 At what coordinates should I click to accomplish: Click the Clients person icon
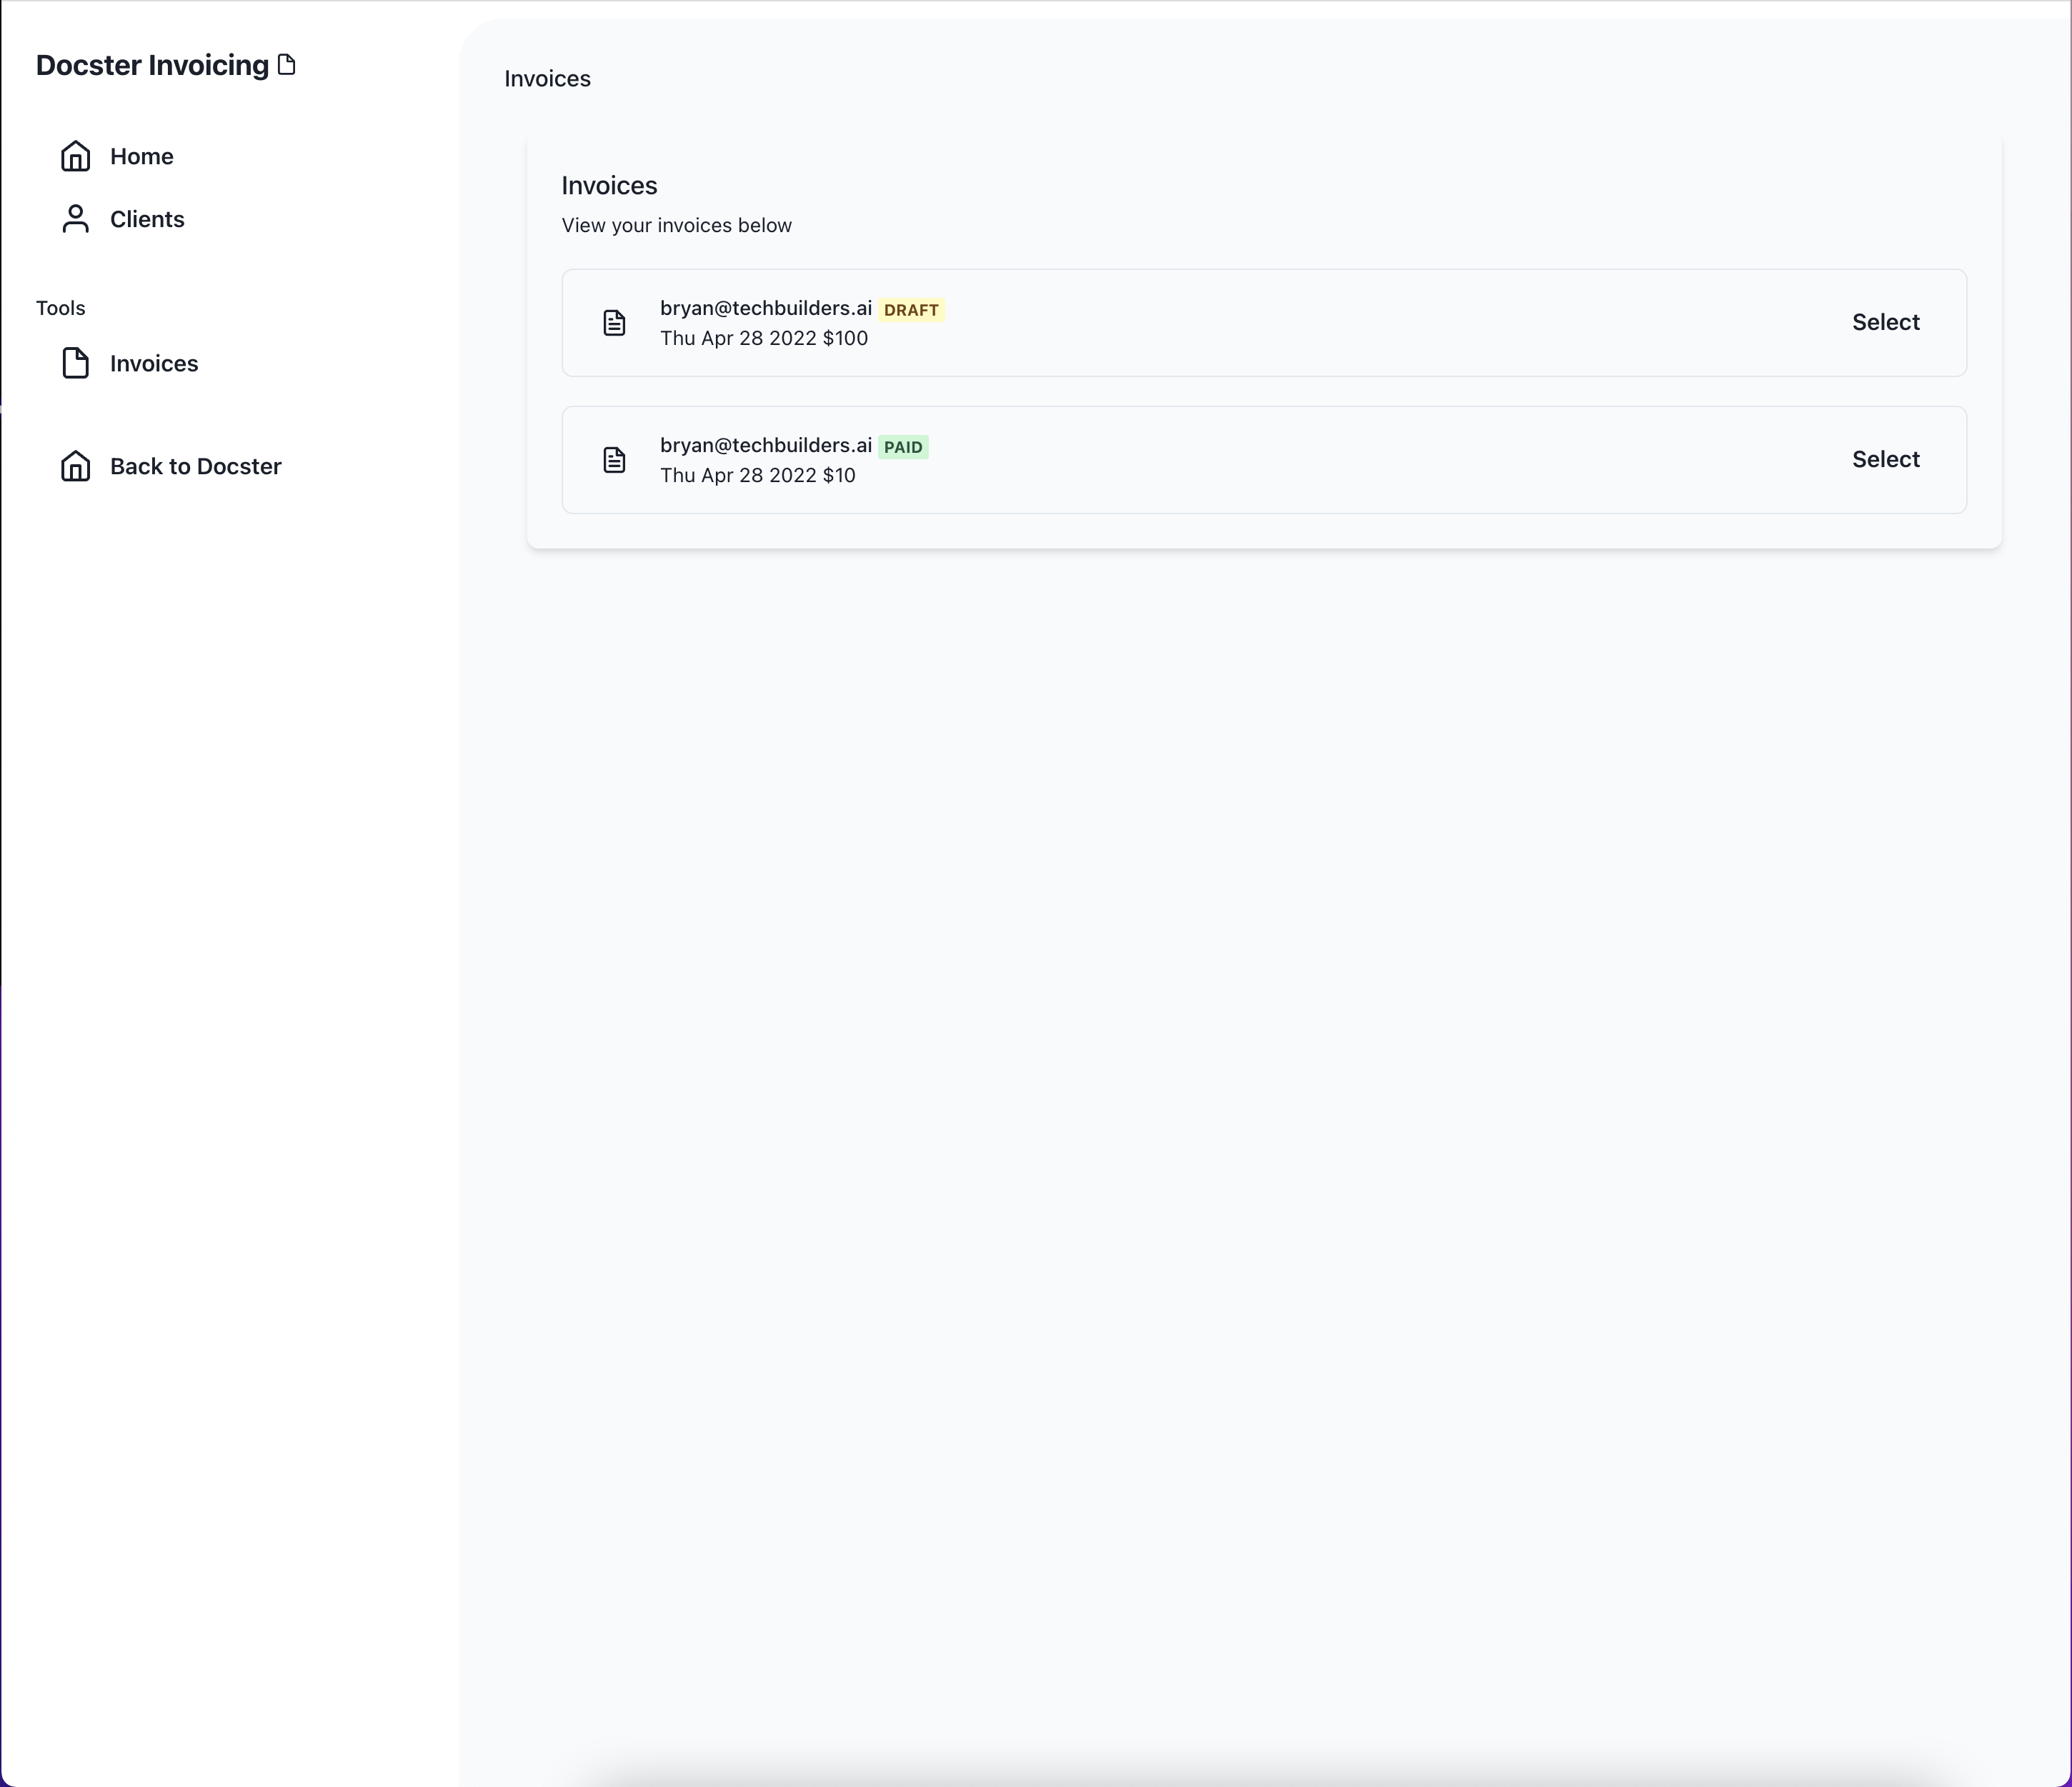75,219
